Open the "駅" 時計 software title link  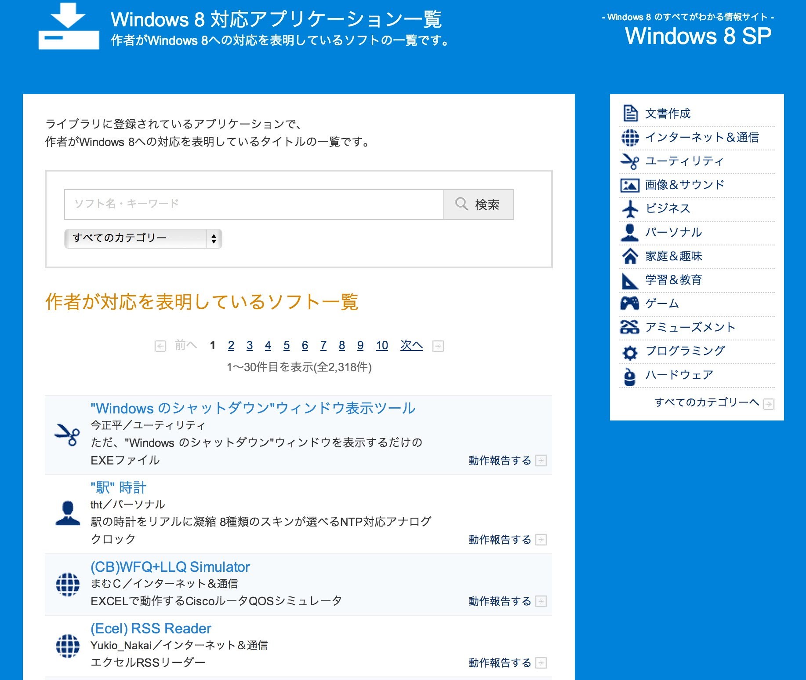pos(118,487)
